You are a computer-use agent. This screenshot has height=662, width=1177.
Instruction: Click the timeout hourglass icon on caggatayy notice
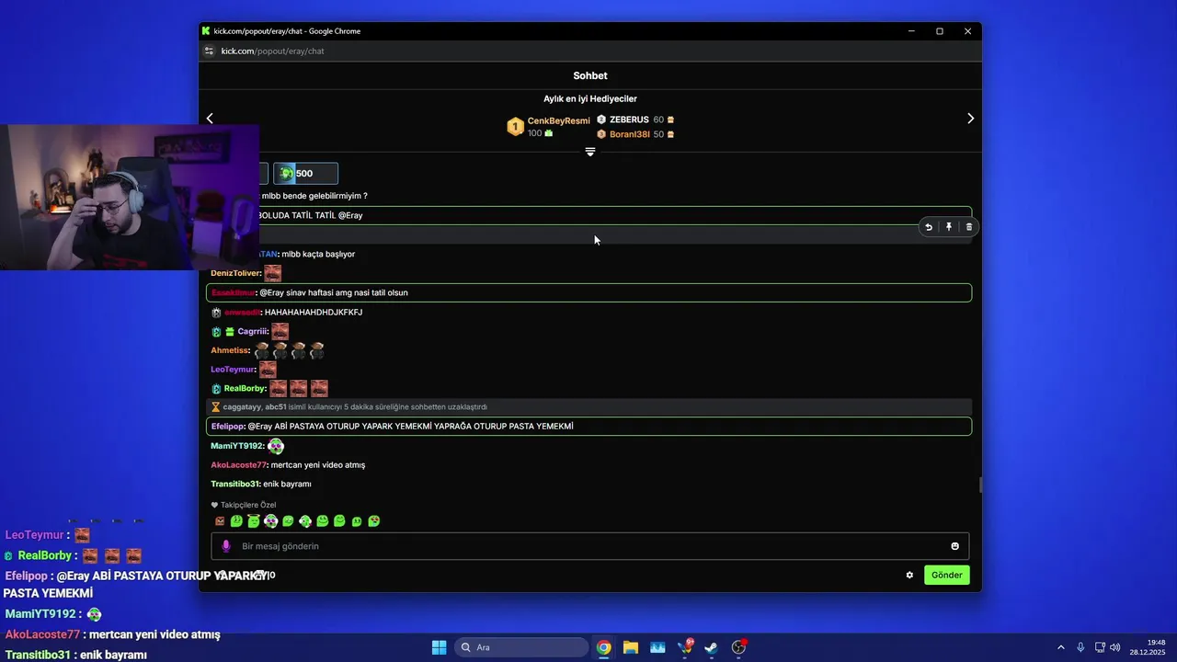pyautogui.click(x=216, y=406)
